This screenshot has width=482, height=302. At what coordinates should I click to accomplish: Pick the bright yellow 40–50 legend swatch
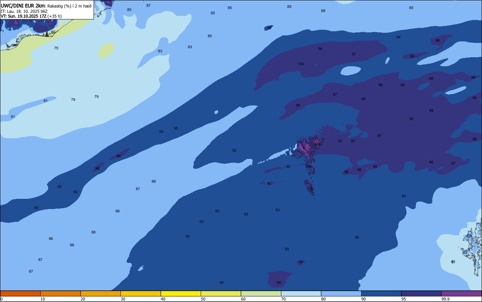(x=181, y=293)
